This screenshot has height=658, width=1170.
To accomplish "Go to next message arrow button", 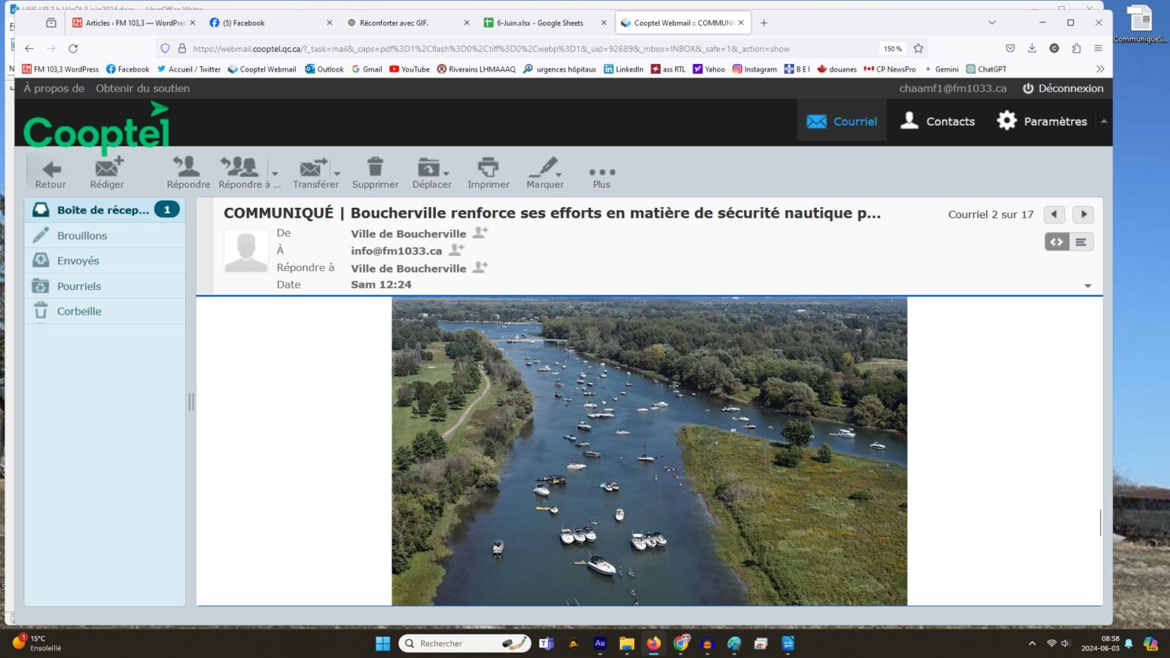I will pyautogui.click(x=1083, y=215).
